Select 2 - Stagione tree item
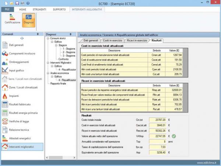 coord(69,52)
